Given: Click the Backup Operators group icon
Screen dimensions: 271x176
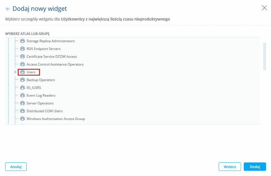Looking at the screenshot, I should click(x=22, y=80).
